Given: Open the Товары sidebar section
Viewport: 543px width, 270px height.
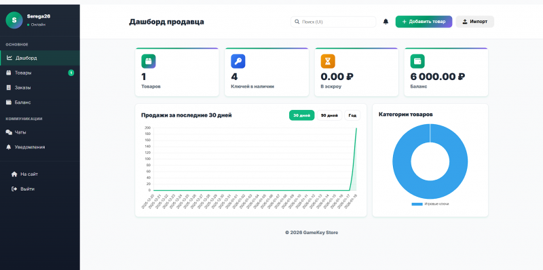Looking at the screenshot, I should pos(40,73).
